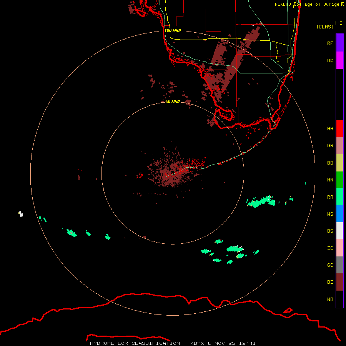This screenshot has height=346, width=346.
Task: Click the HYDROMETEOR CLASSIFICATION title text
Action: tap(135, 343)
